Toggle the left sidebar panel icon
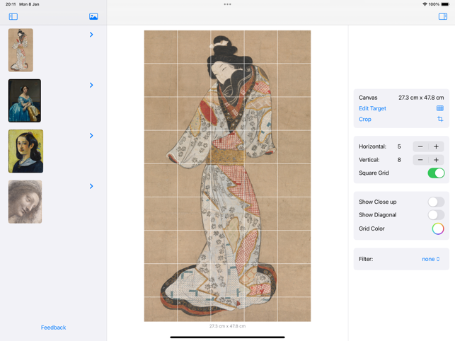 tap(13, 16)
